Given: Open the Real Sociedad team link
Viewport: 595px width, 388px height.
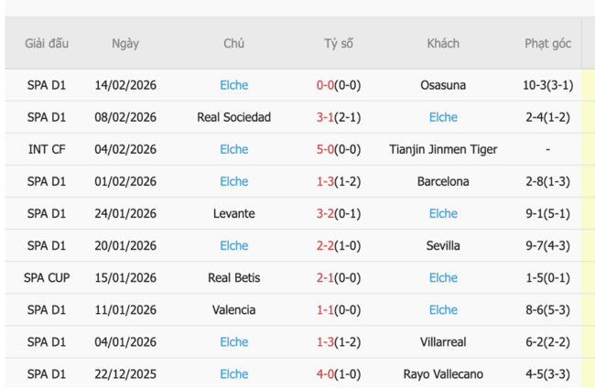Looking at the screenshot, I should point(233,117).
